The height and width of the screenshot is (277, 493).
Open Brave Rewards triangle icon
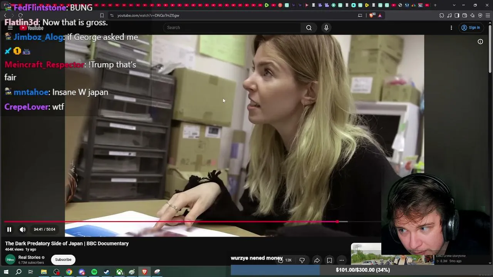(380, 15)
